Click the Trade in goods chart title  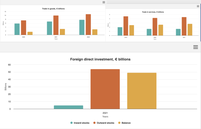[53, 9]
